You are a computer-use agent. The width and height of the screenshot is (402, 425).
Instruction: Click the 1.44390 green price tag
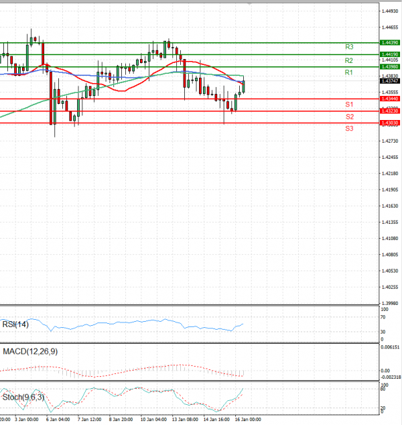click(x=389, y=42)
